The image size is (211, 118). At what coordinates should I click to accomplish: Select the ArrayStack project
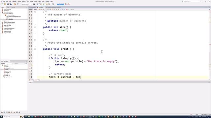coord(6,11)
